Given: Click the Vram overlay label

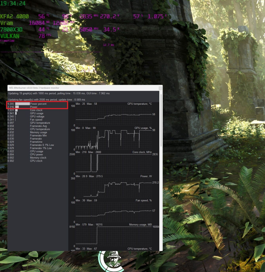Looking at the screenshot, I should pos(6,23).
